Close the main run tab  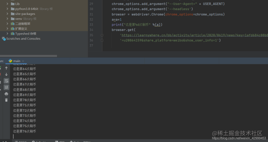[23, 61]
